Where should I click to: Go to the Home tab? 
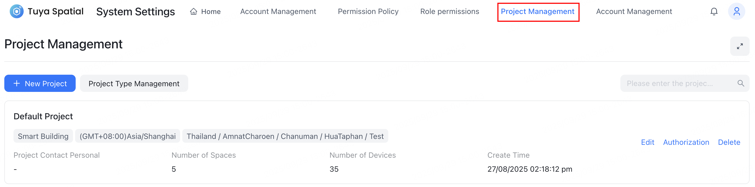pyautogui.click(x=211, y=11)
